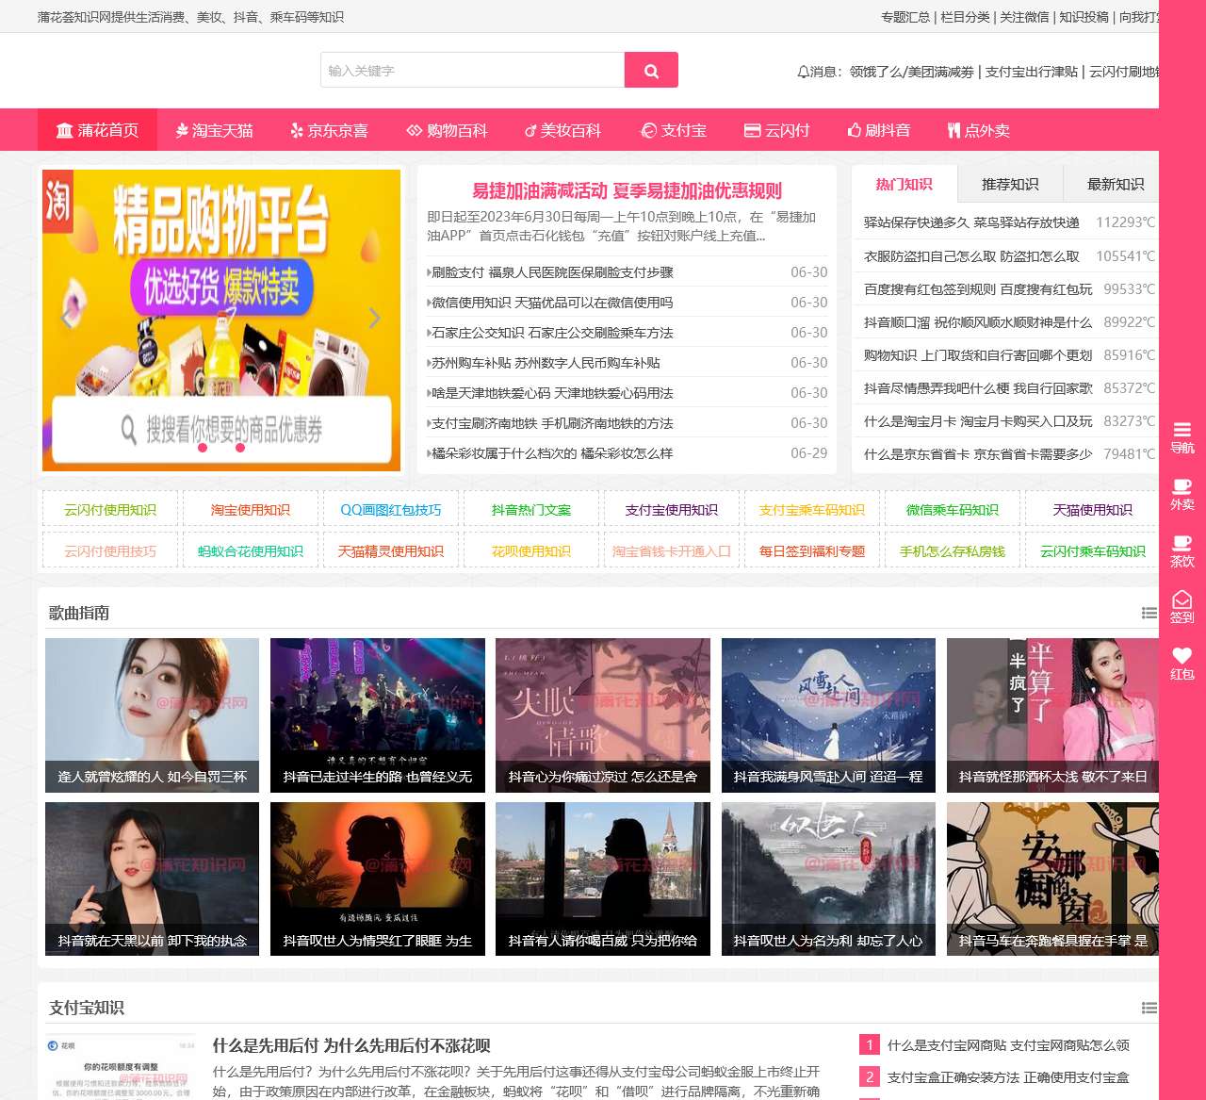1206x1100 pixels.
Task: Open song card 逢人就曾炫耀的人
Action: 152,715
